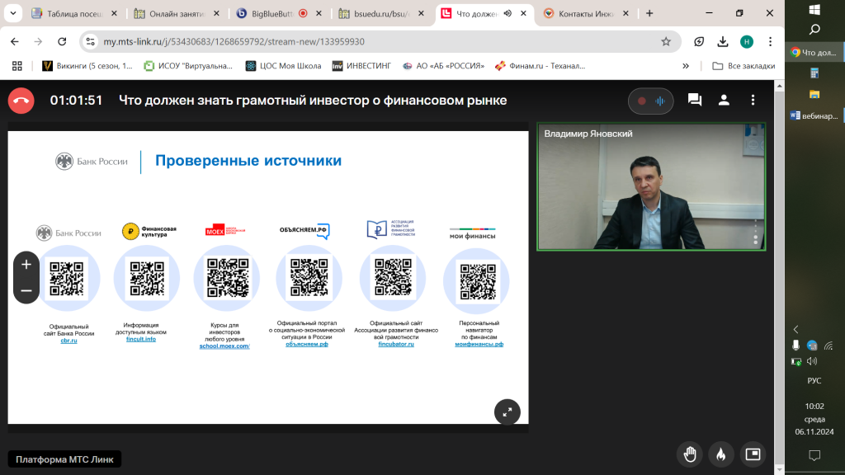Open the browser downloads
Screen dimensions: 845x475
tap(723, 41)
